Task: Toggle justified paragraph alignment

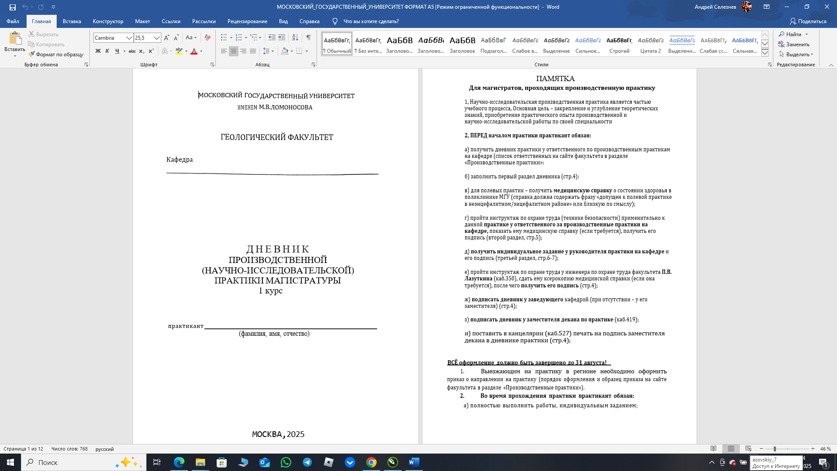Action: pos(253,51)
